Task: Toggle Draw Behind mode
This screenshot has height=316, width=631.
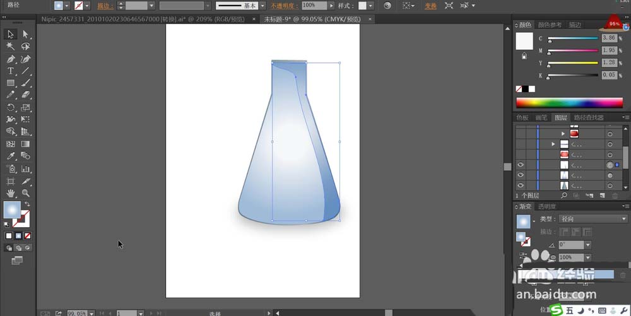Action: pos(18,248)
